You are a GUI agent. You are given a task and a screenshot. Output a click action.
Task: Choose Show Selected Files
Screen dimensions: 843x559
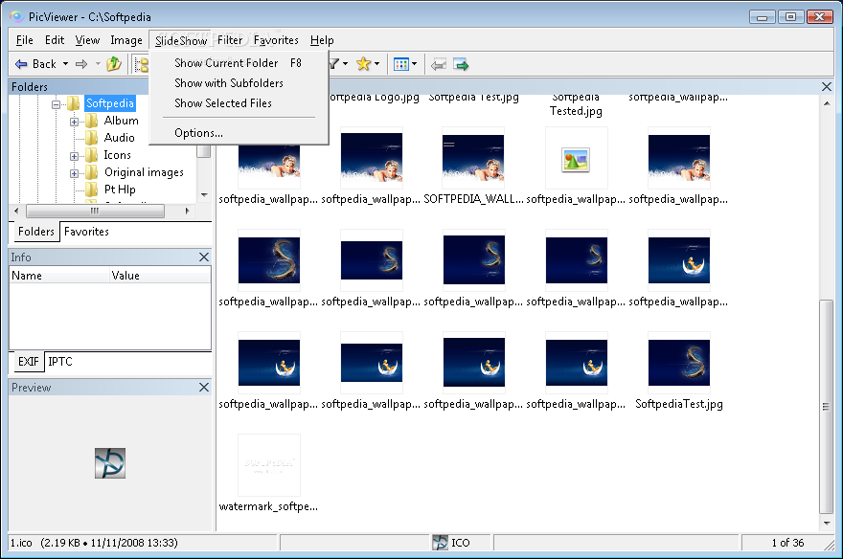(239, 103)
